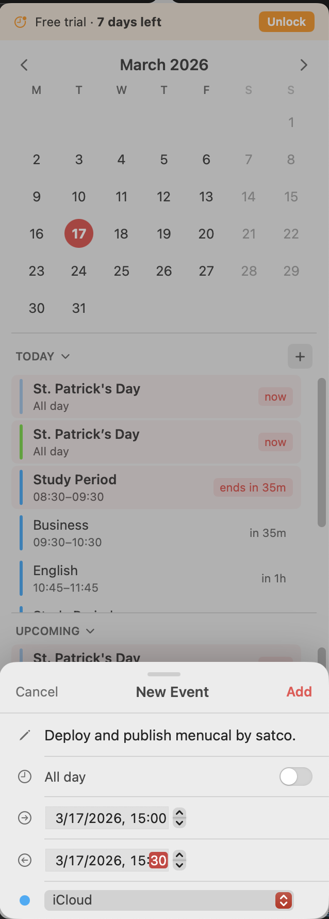The image size is (329, 919).
Task: Click the start time arrow icon
Action: point(25,818)
